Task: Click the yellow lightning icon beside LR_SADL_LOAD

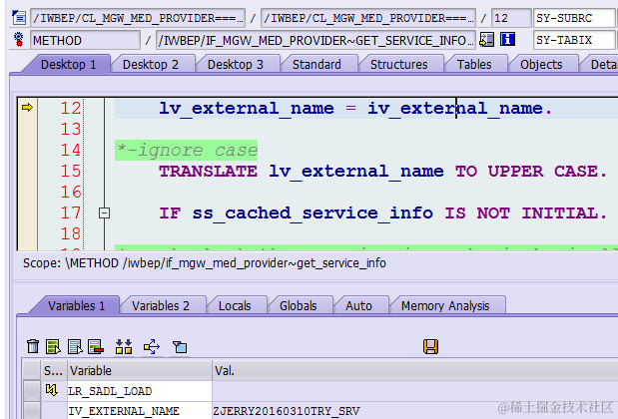Action: pyautogui.click(x=52, y=391)
